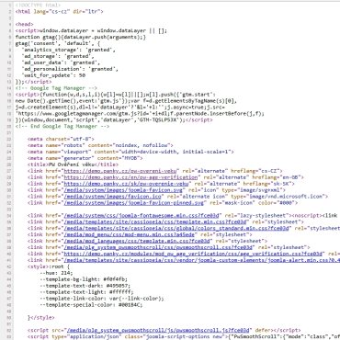Click the "--template-link-color" line
Viewport: 340px width, 340px height.
pyautogui.click(x=102, y=299)
